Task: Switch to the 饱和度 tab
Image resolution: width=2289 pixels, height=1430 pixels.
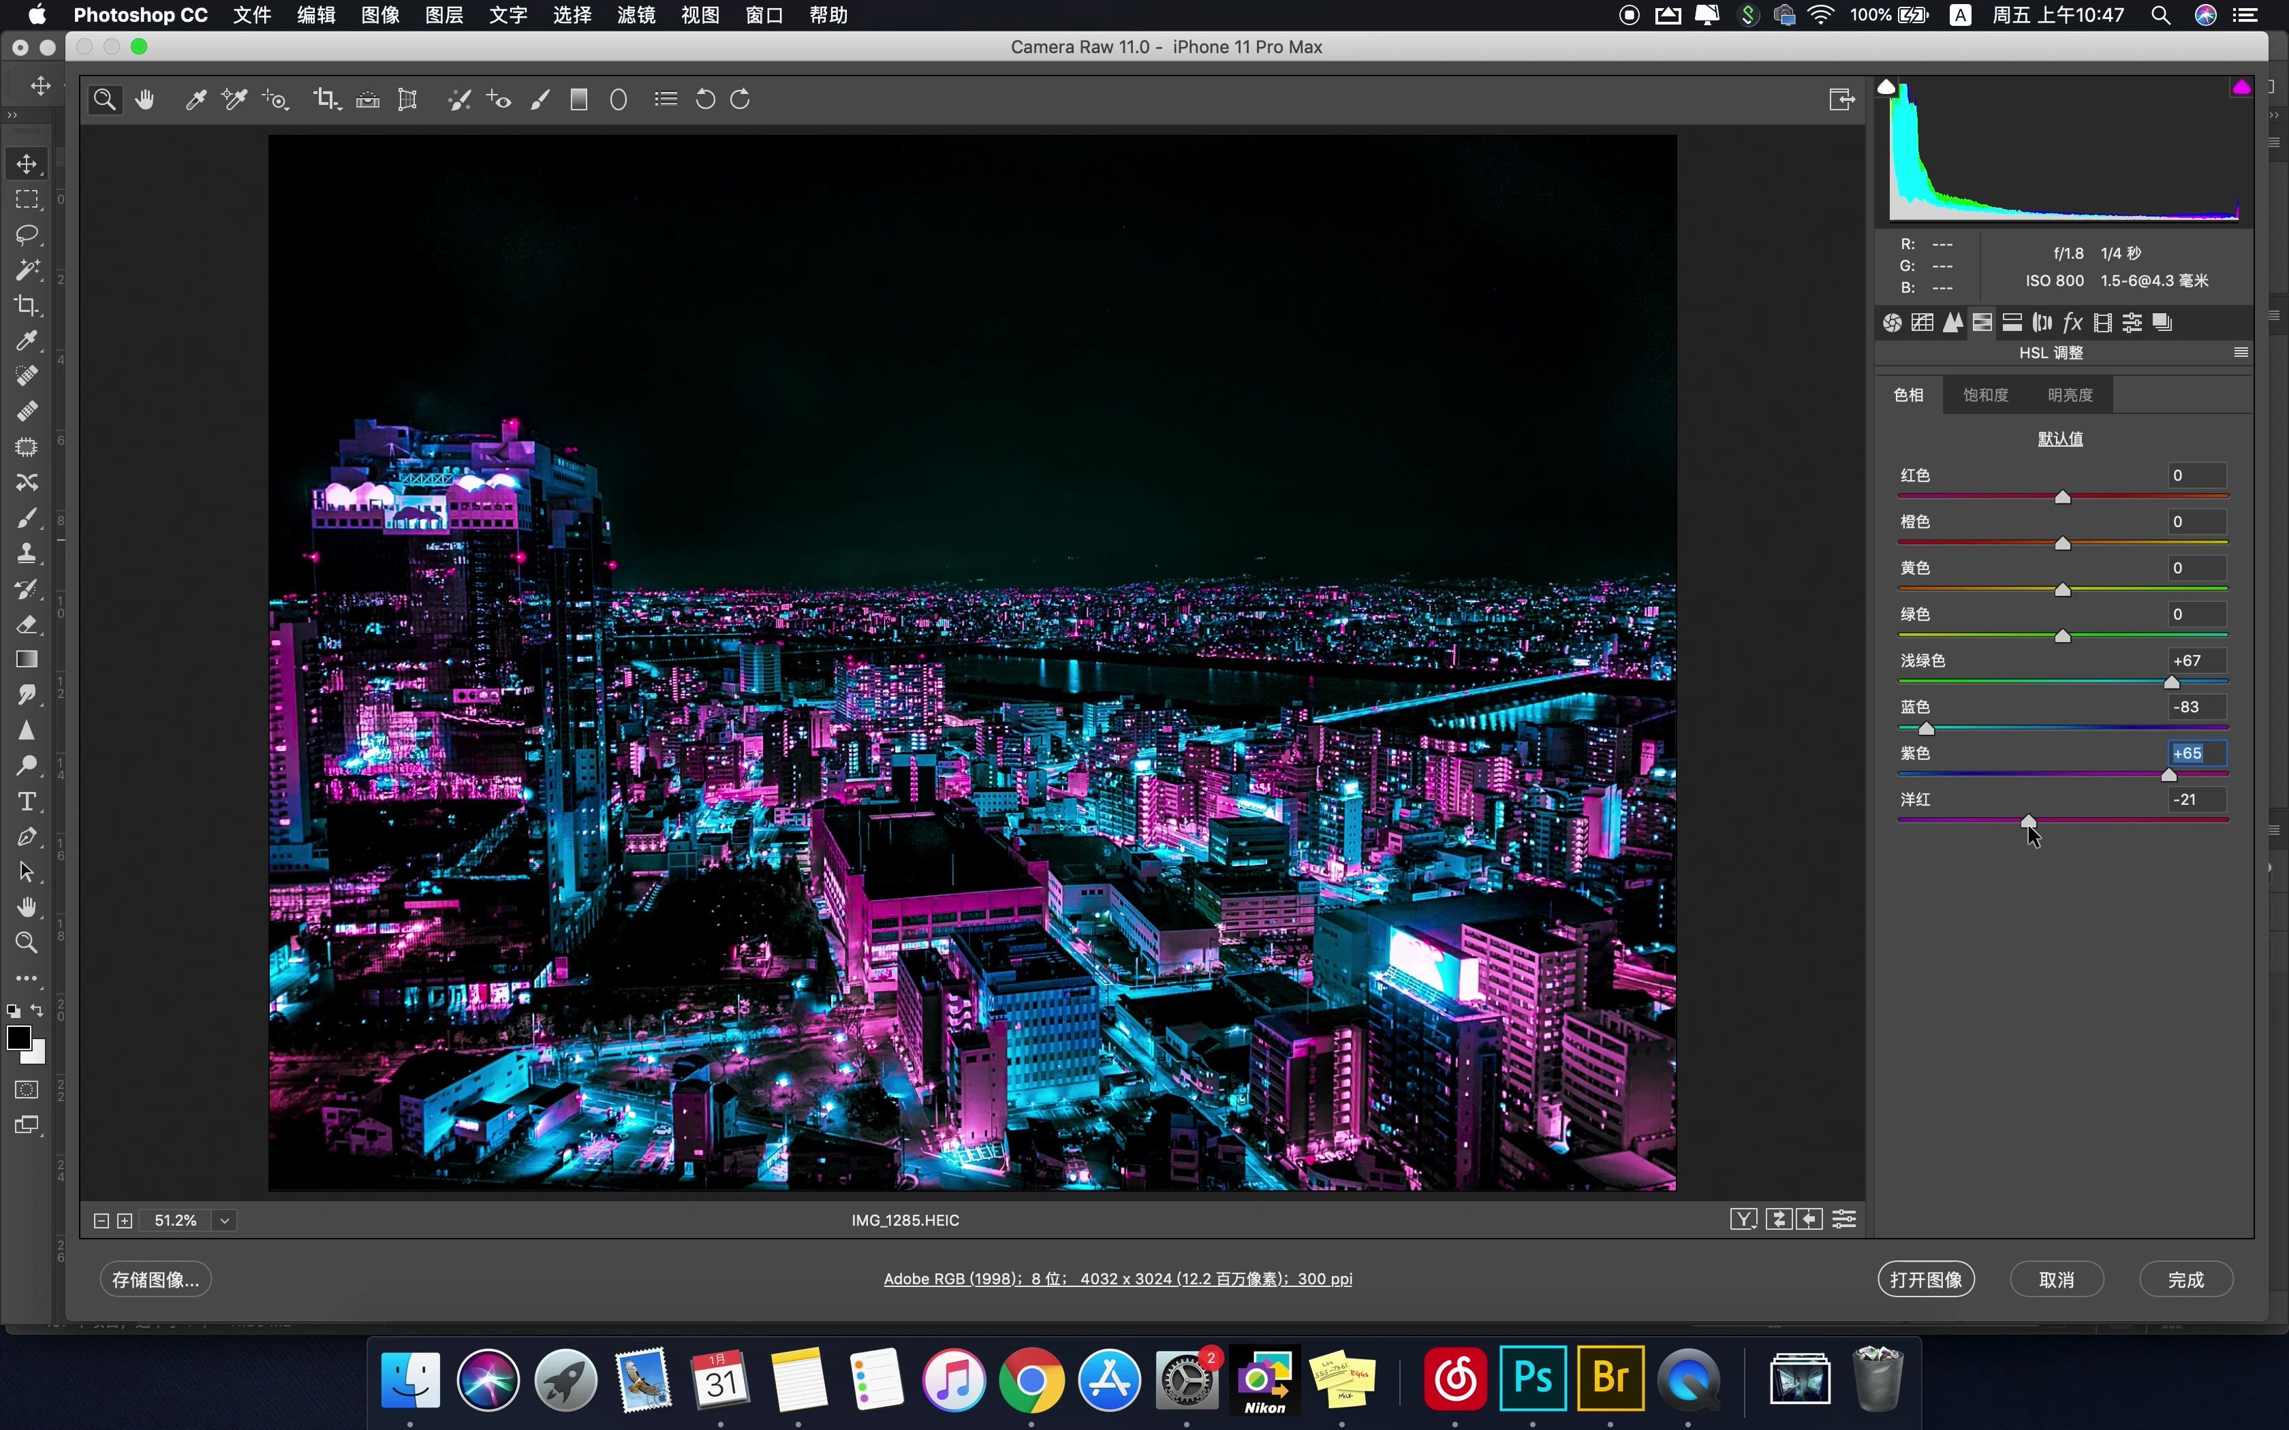Action: (x=1985, y=394)
